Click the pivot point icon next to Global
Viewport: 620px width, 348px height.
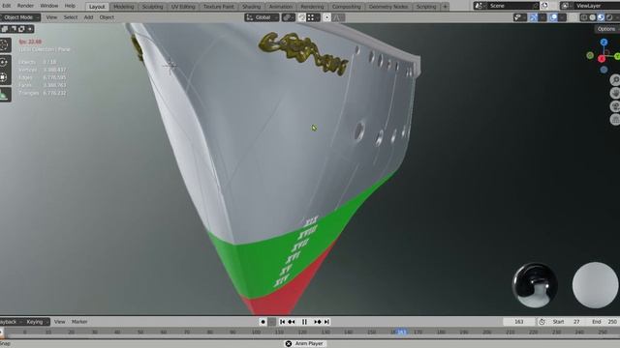pyautogui.click(x=289, y=17)
